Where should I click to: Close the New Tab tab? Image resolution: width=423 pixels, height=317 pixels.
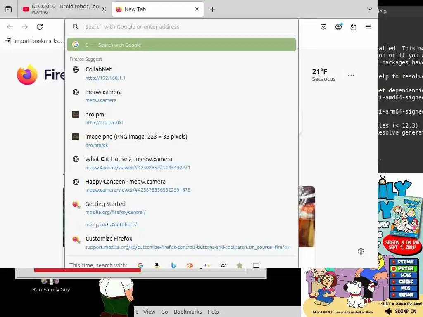point(197,9)
